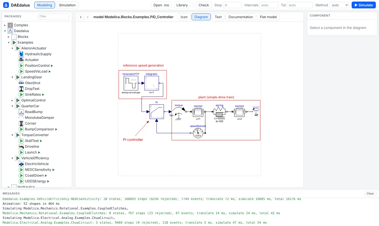Viewport: 379px width, 226px height.
Task: Select the inertia1 component
Action: point(198,112)
